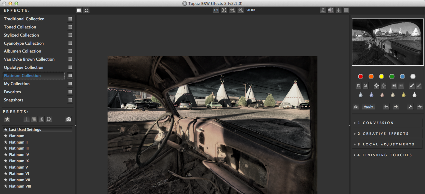Click the trash delete preset icon
425x194 pixels.
pos(34,119)
